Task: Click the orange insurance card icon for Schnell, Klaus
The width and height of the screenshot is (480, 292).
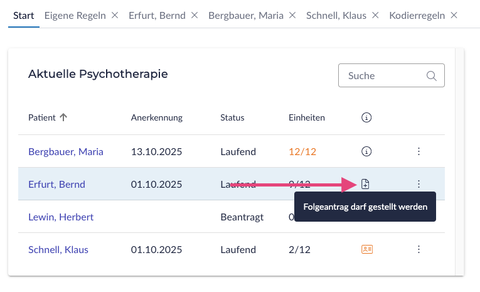Action: (367, 249)
